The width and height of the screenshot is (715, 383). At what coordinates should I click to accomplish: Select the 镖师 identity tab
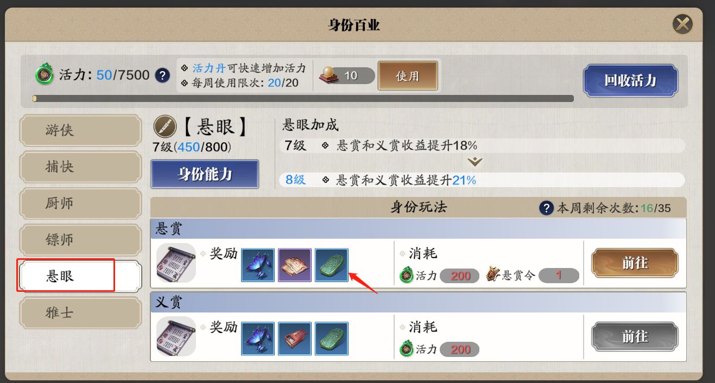pyautogui.click(x=80, y=240)
